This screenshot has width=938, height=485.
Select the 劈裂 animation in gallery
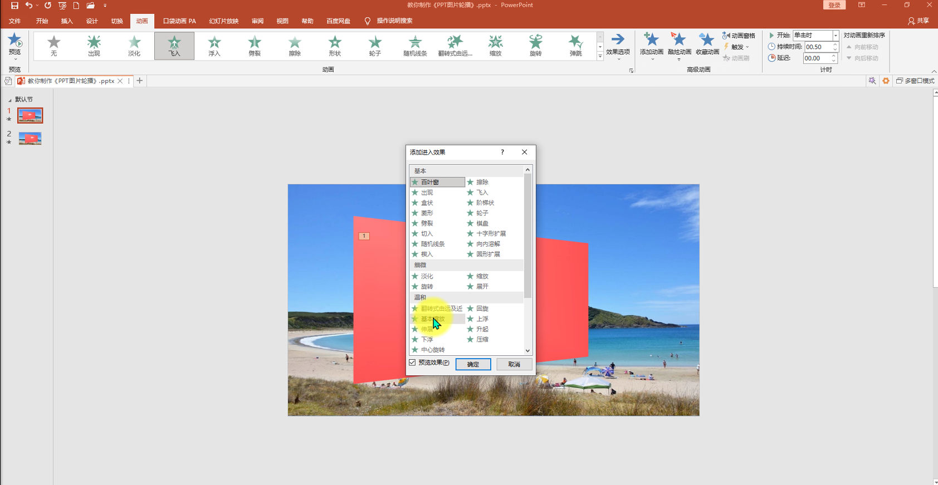point(255,46)
